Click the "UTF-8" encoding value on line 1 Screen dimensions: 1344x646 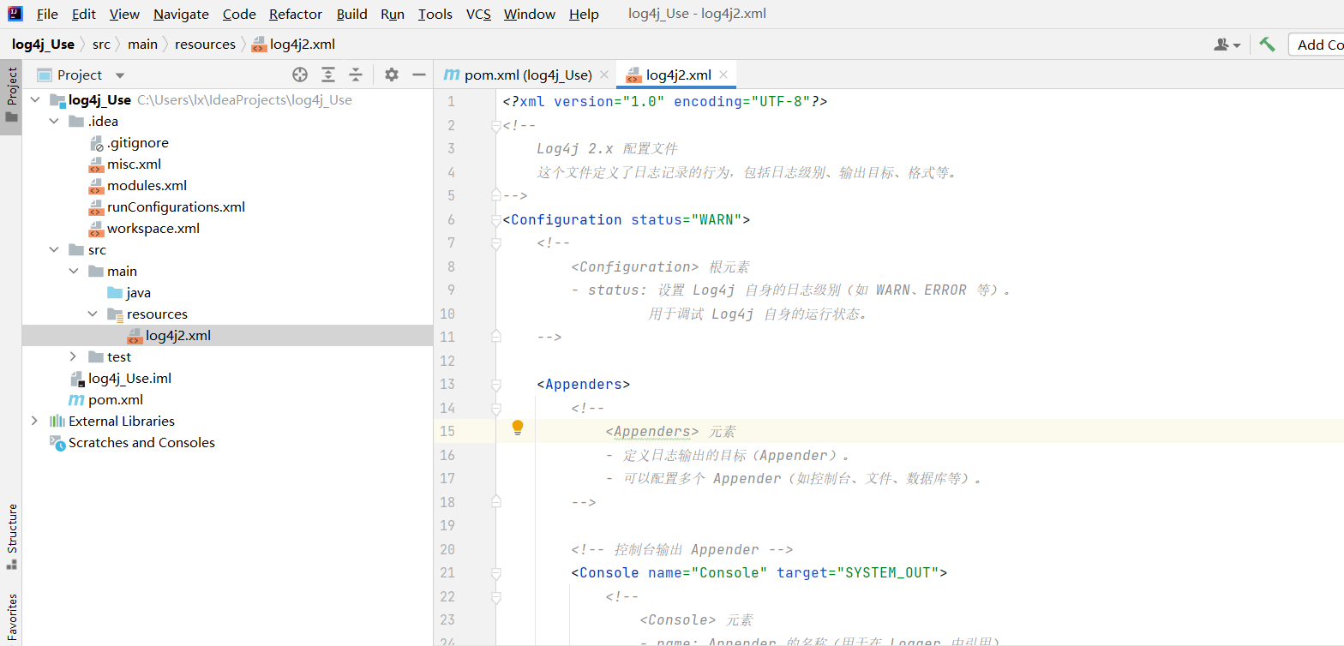[781, 101]
